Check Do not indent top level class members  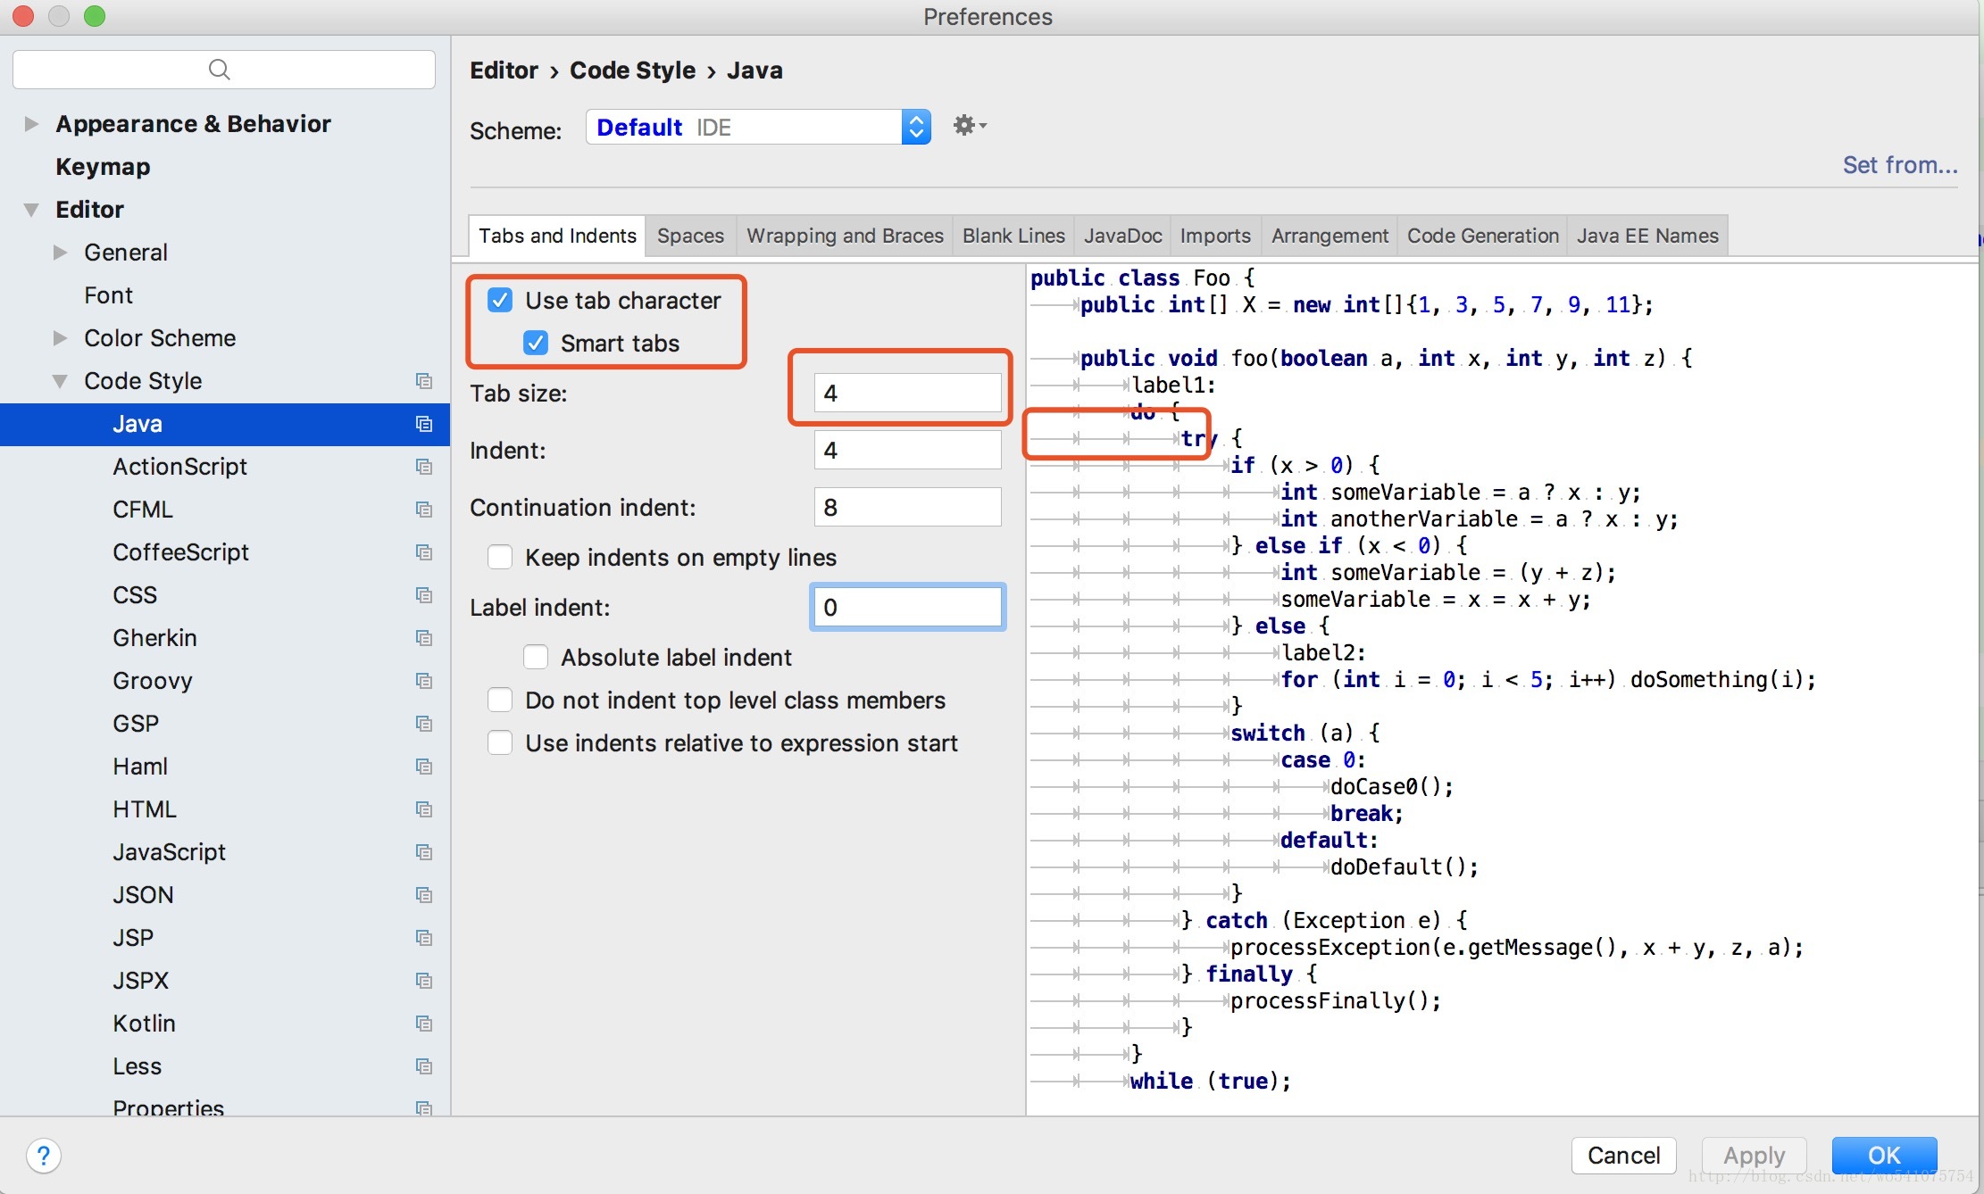coord(500,701)
